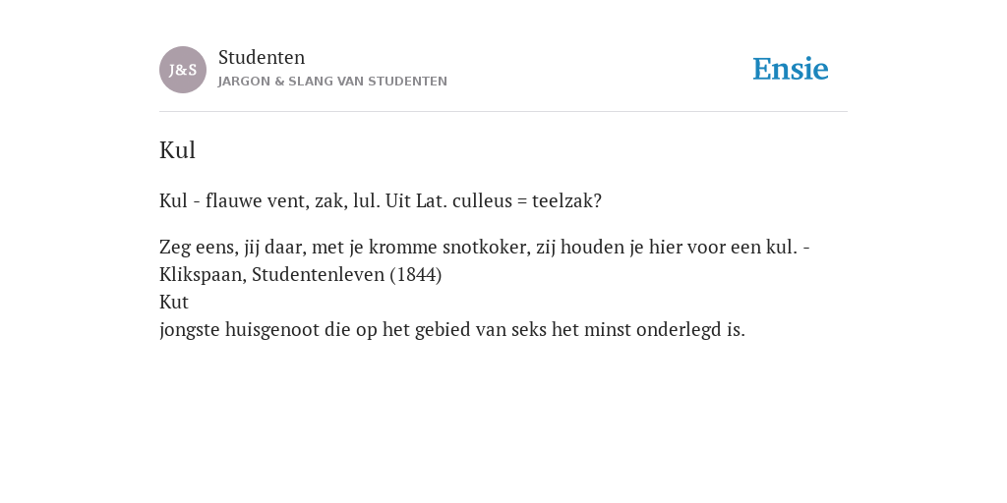This screenshot has height=503, width=1007.
Task: Click the word 'Lat.' abbreviation in definition
Action: (432, 201)
